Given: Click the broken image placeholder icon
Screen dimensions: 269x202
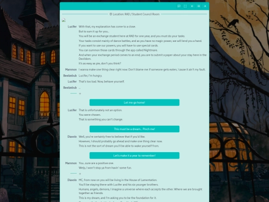Looking at the screenshot, I should tap(64, 20).
